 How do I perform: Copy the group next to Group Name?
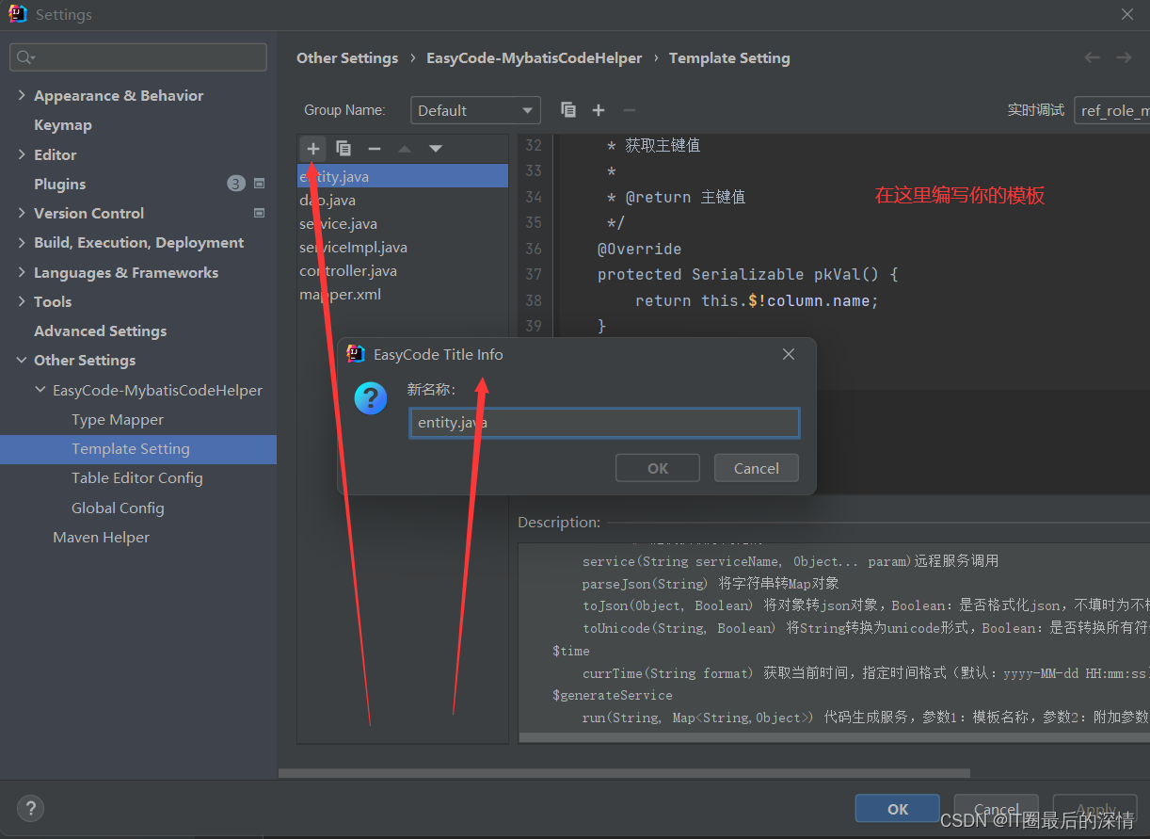pos(567,110)
